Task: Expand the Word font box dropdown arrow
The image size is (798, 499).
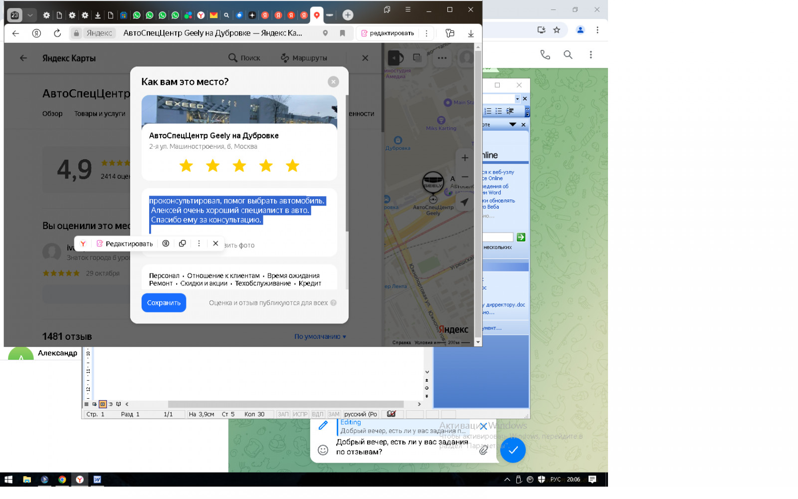Action: 517,99
